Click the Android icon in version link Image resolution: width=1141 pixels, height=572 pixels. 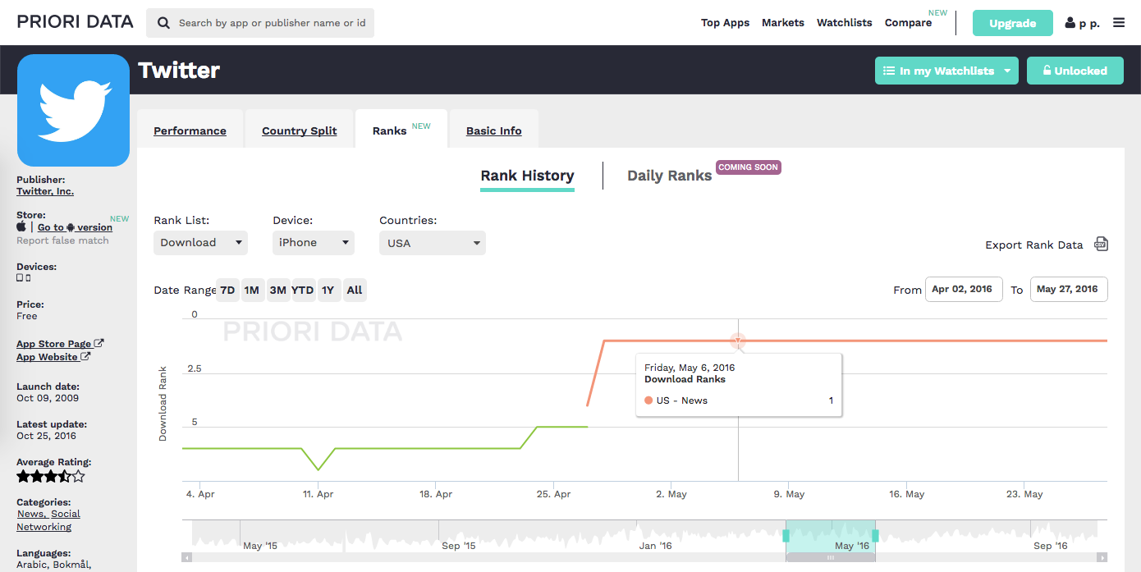71,227
